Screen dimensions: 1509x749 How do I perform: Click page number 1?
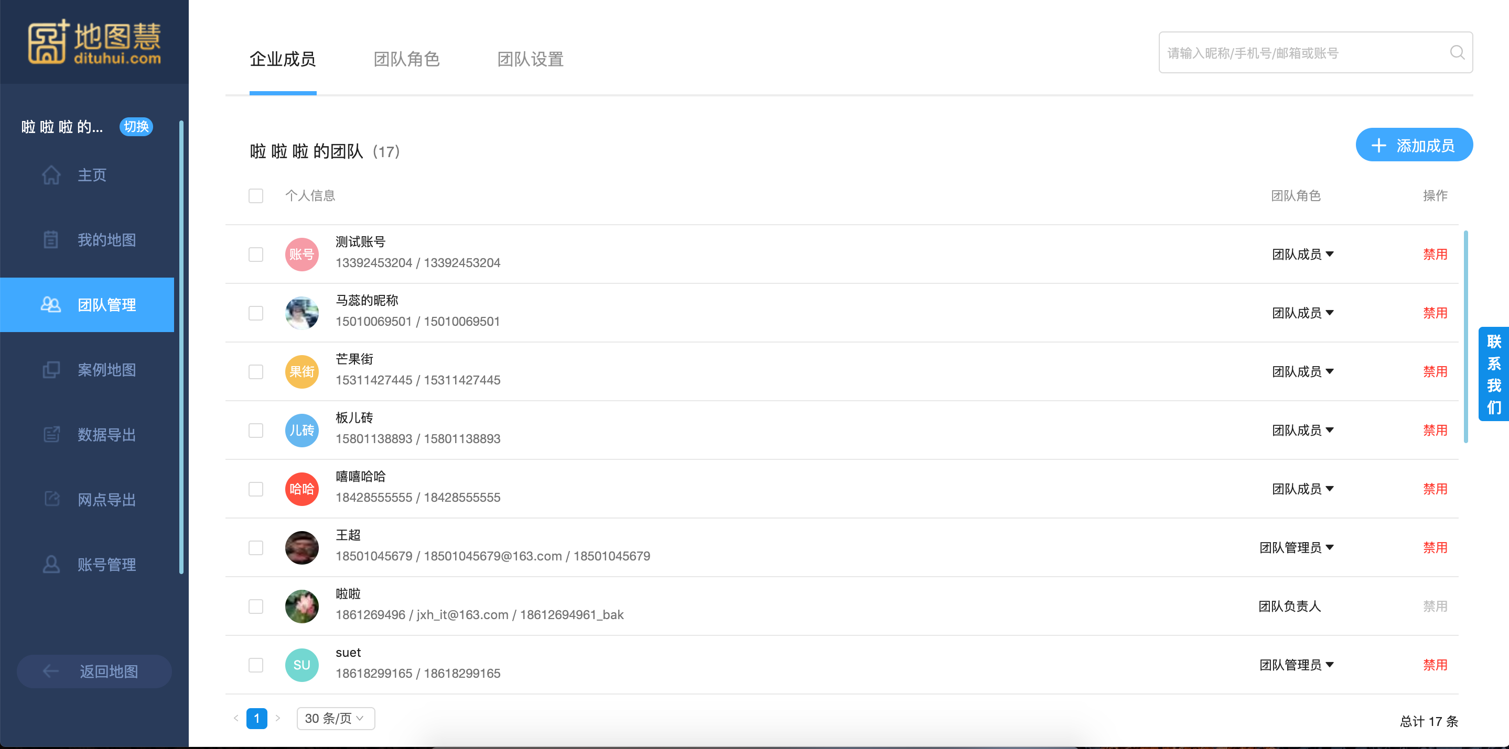point(256,719)
